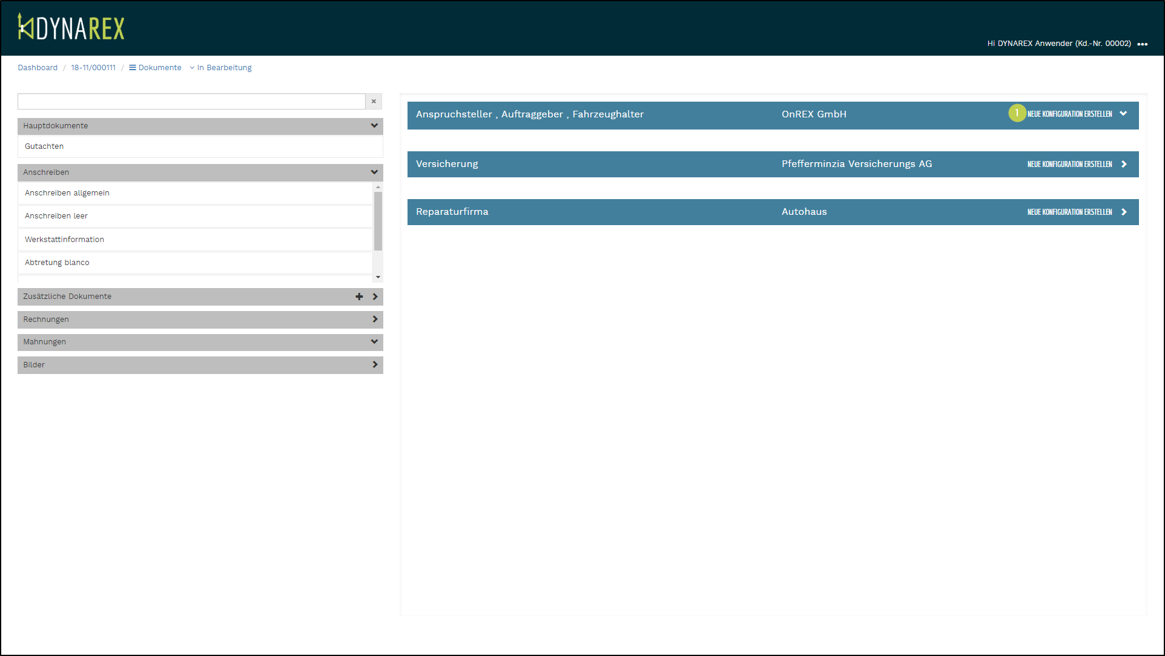Go to Dashboard breadcrumb link
This screenshot has width=1165, height=656.
click(38, 68)
